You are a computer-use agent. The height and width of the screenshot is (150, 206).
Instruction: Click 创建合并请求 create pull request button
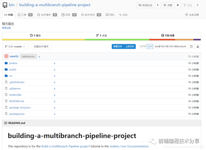41,46
